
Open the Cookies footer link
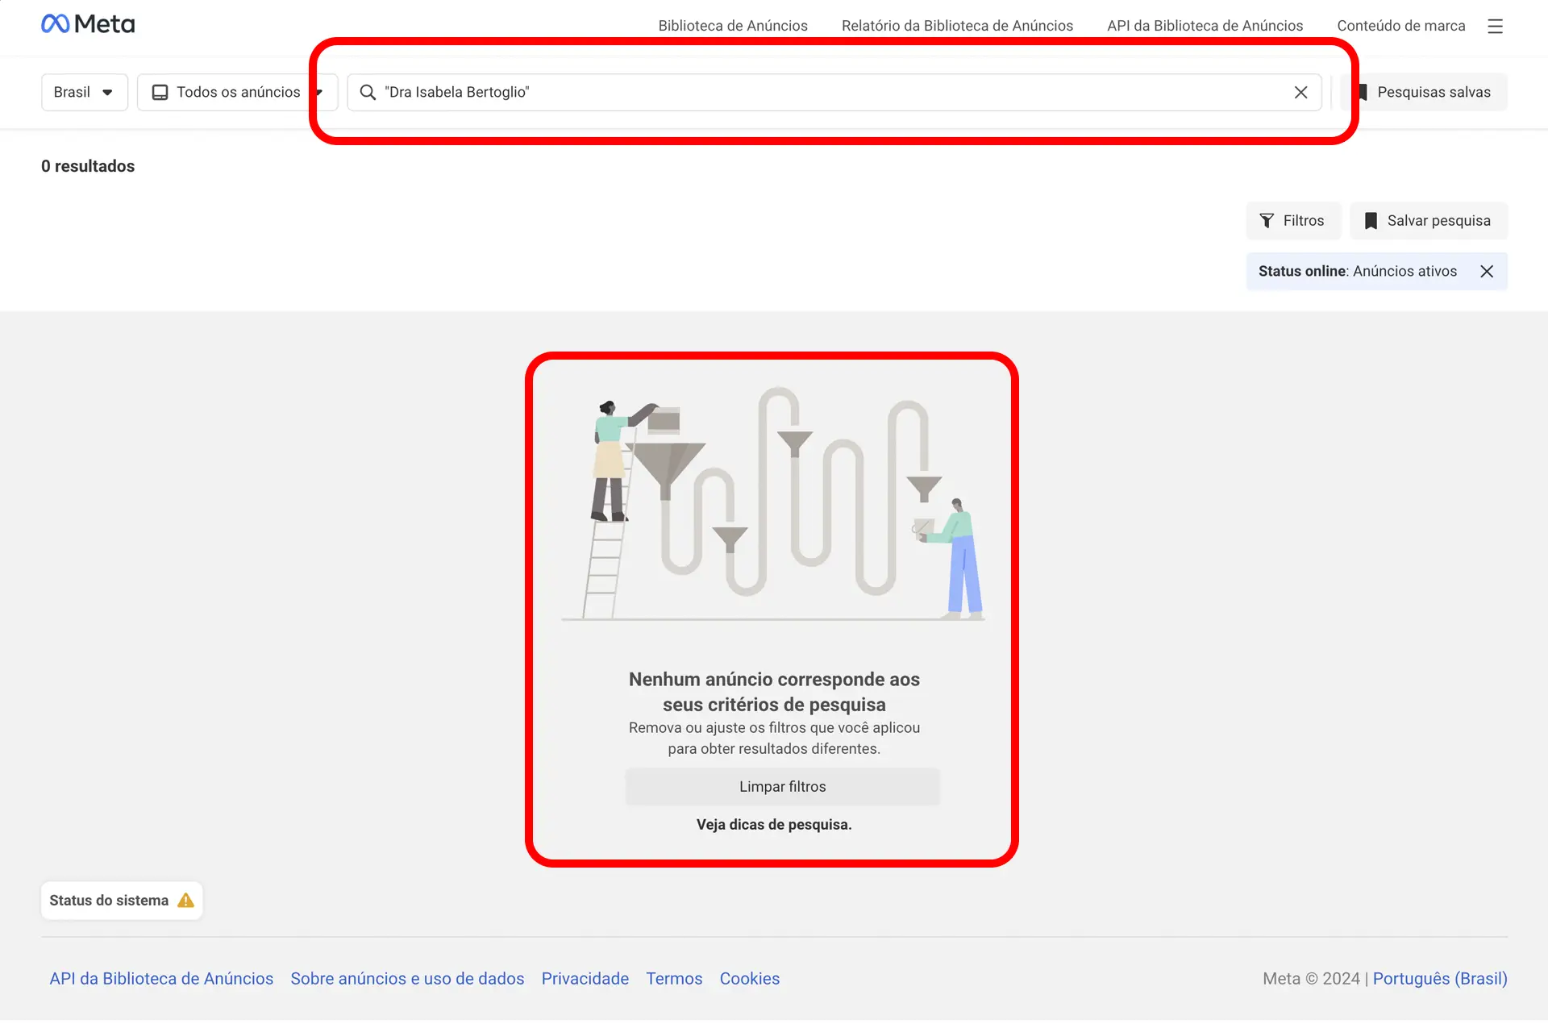click(x=749, y=978)
